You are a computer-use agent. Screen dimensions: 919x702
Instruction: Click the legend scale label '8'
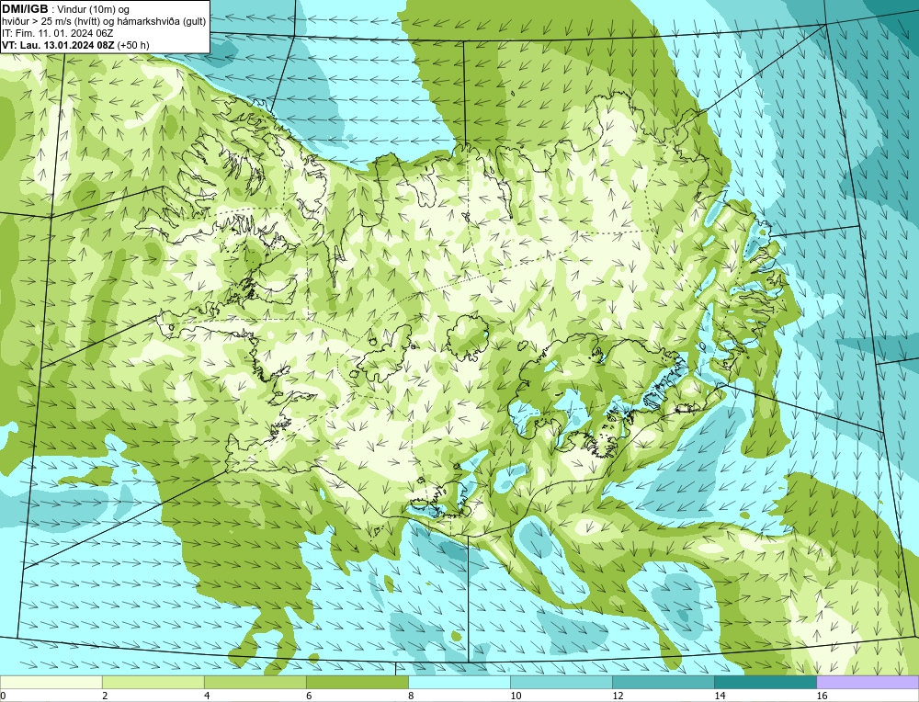411,696
